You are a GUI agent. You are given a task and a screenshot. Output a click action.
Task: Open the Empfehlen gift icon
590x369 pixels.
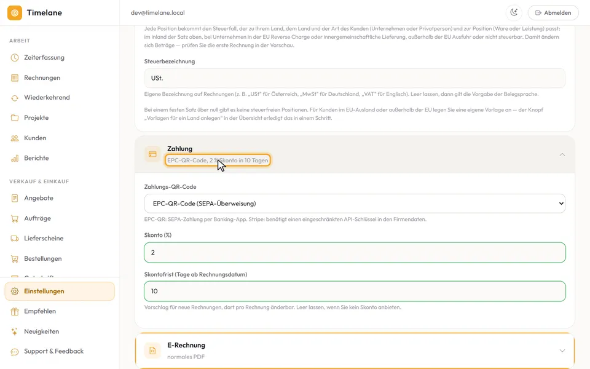pyautogui.click(x=15, y=311)
